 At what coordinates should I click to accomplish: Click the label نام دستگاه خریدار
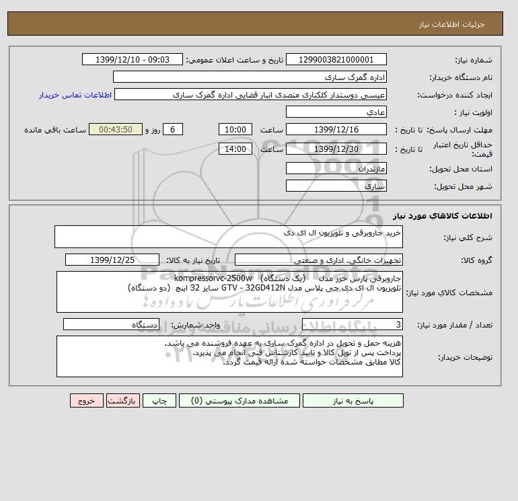click(461, 77)
